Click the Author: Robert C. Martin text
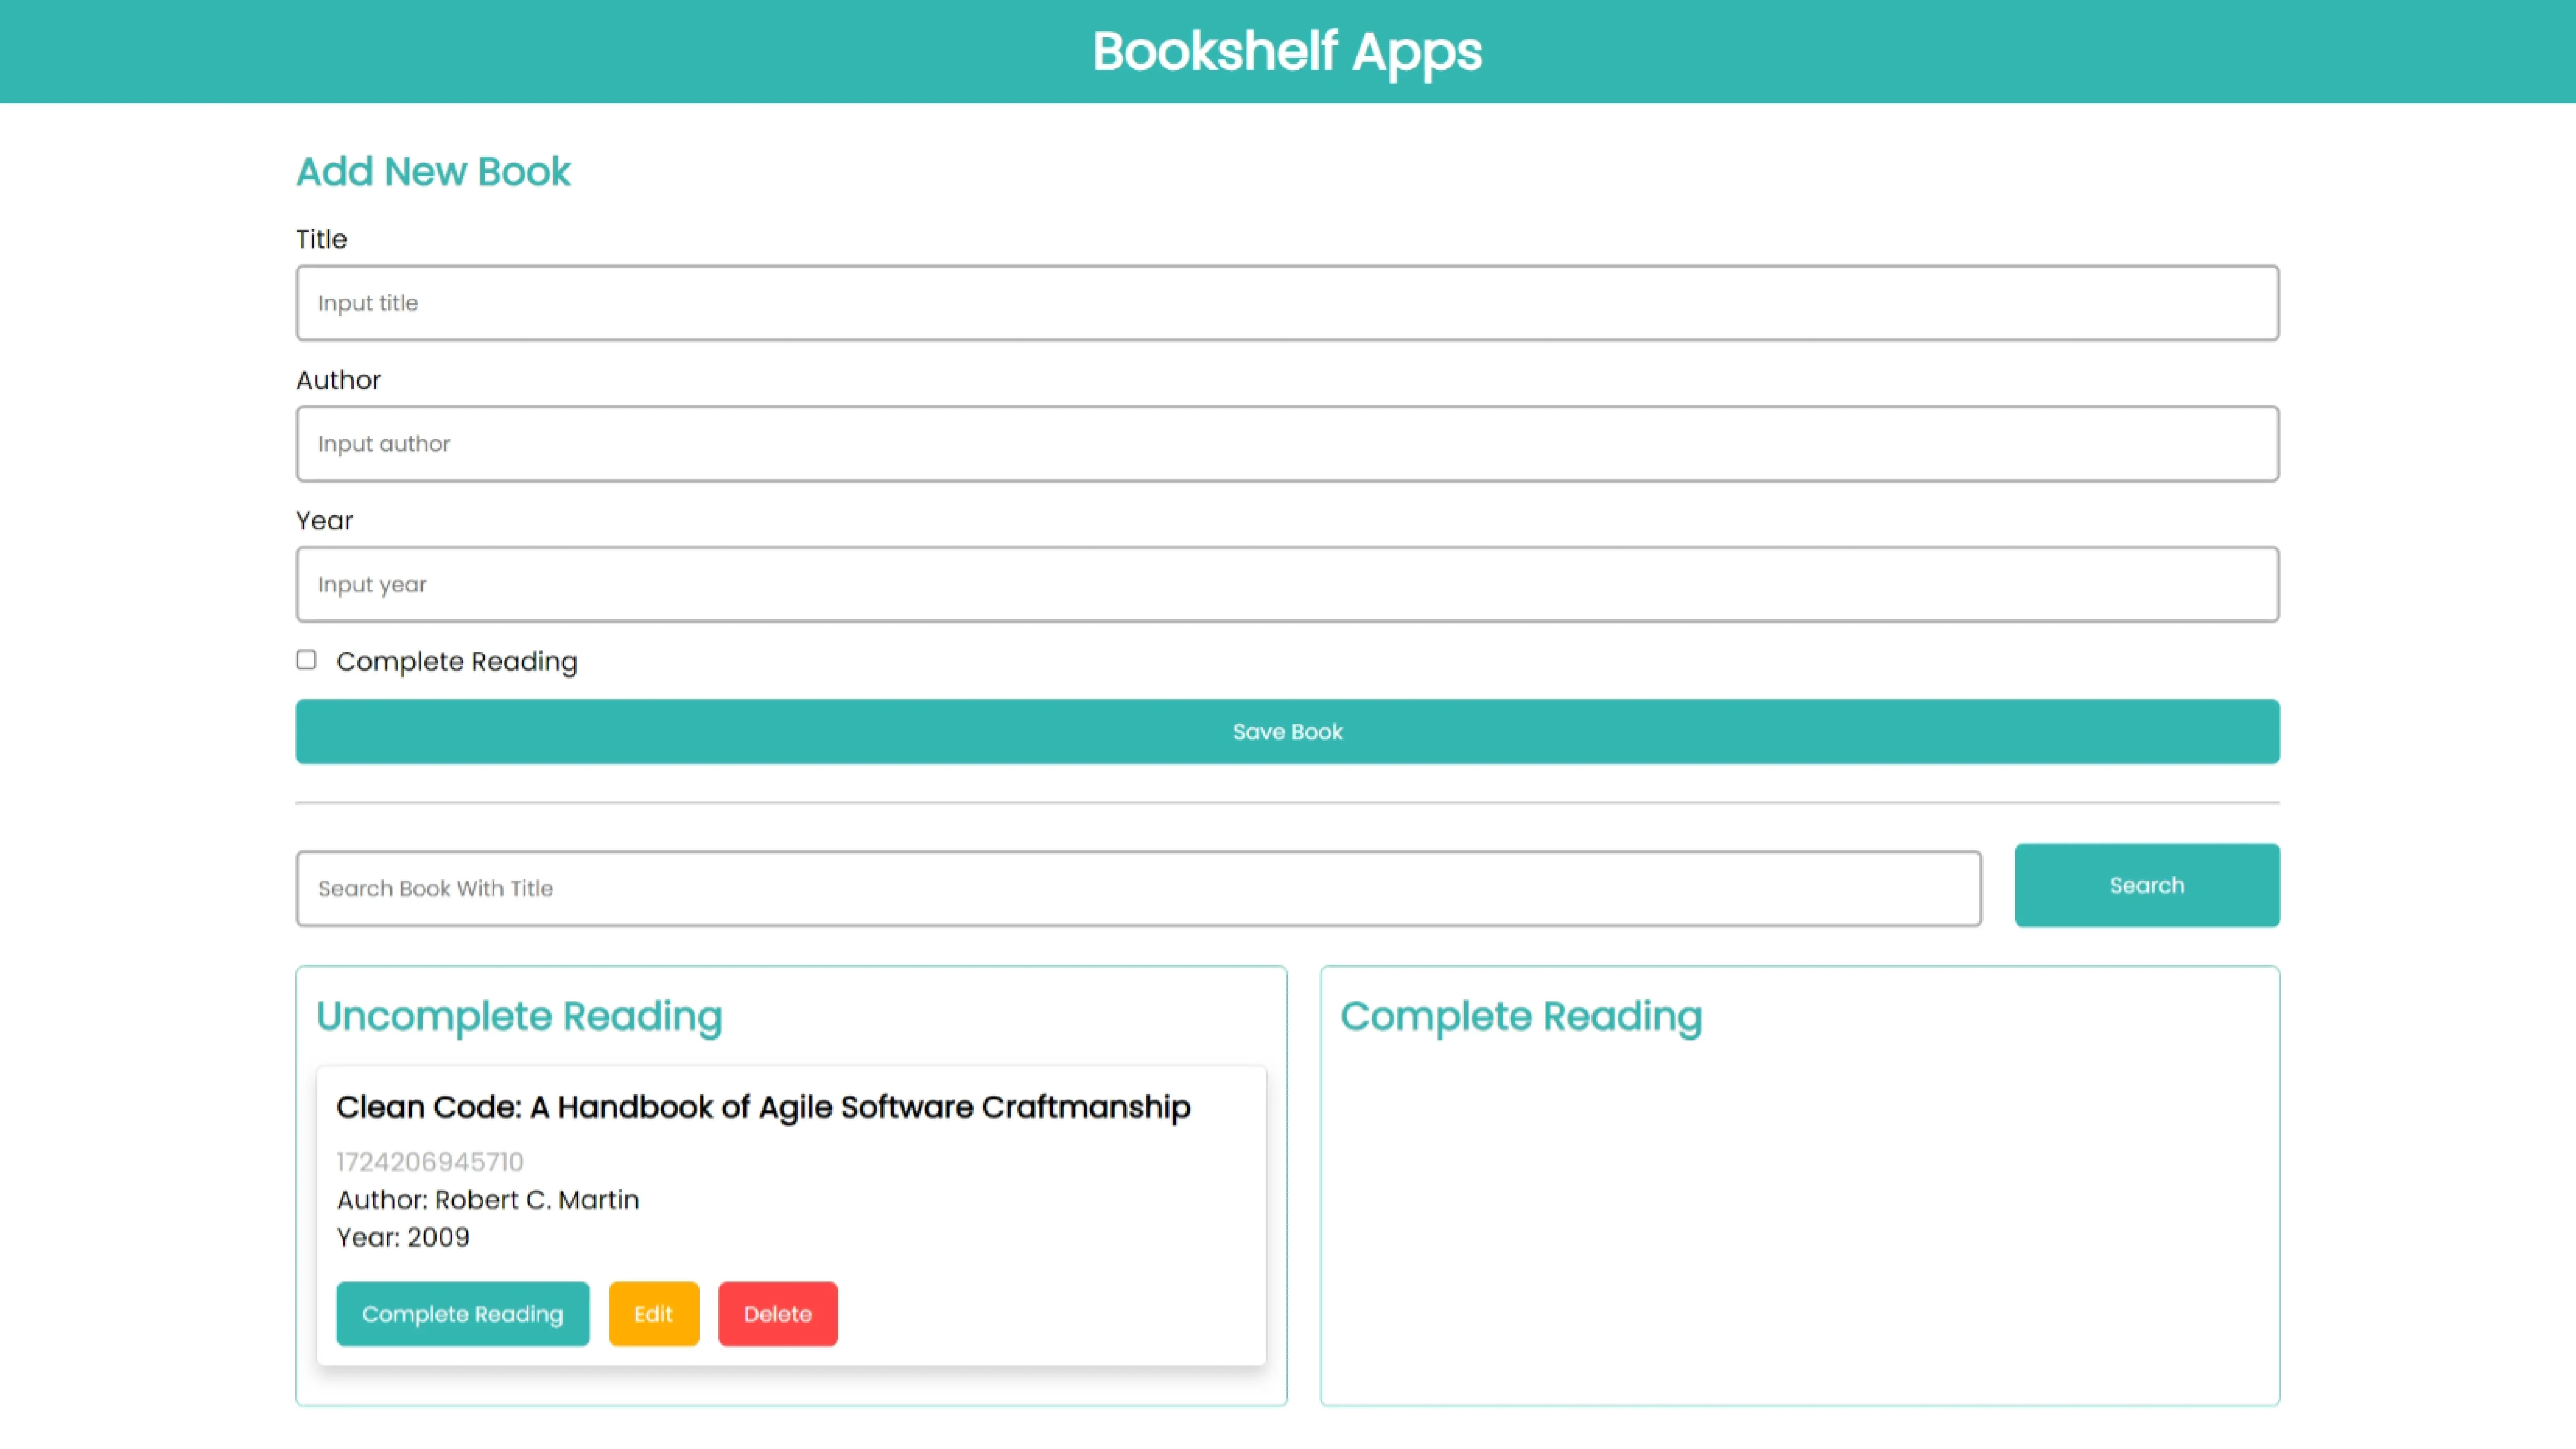This screenshot has width=2576, height=1449. 487,1200
